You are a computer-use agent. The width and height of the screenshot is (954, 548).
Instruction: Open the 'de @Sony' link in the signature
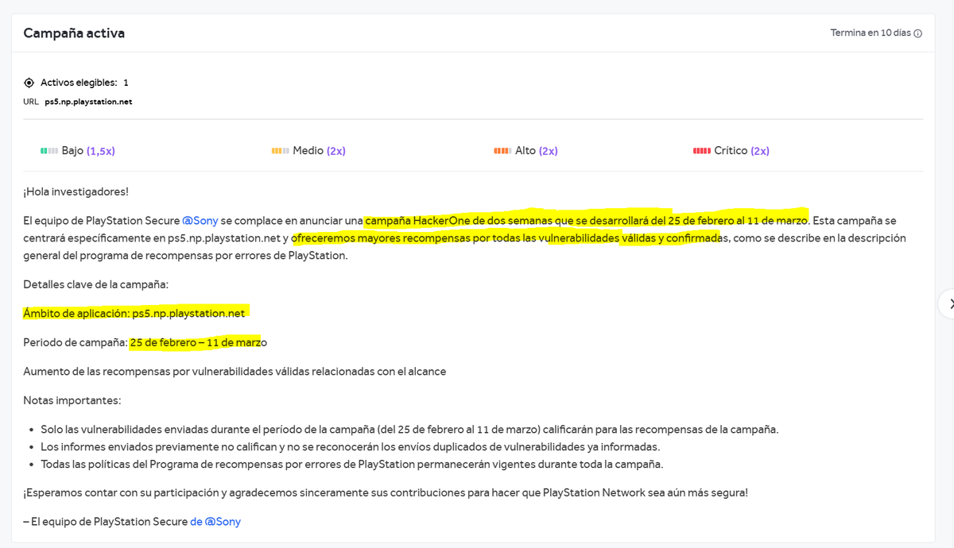click(x=215, y=522)
